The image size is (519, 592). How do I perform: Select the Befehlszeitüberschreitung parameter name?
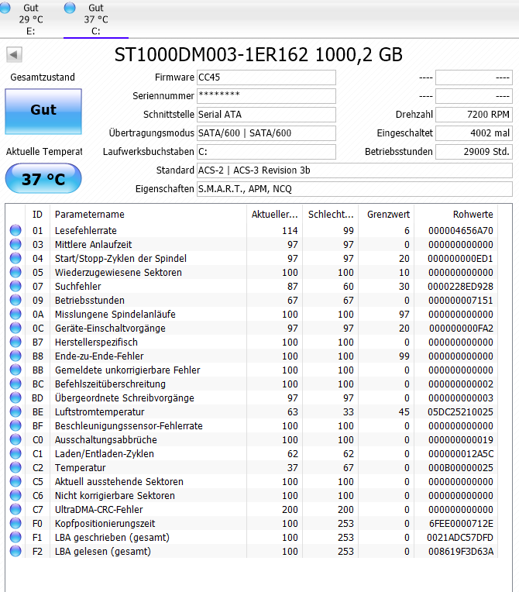[110, 384]
